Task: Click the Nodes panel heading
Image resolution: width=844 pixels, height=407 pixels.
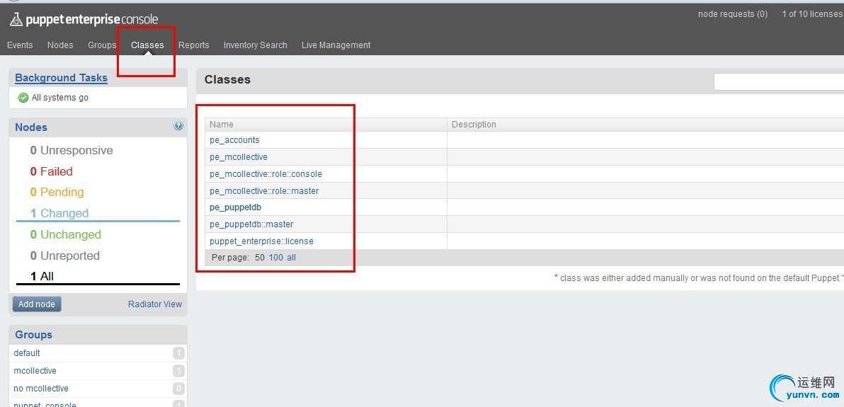Action: (31, 127)
